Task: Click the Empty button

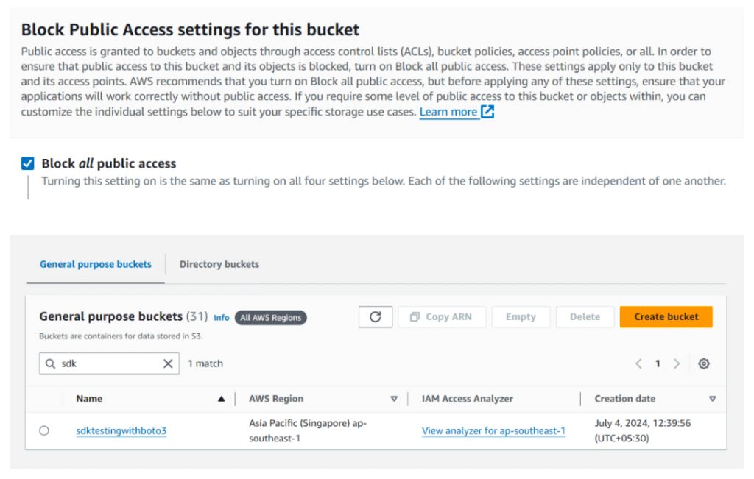Action: click(521, 316)
